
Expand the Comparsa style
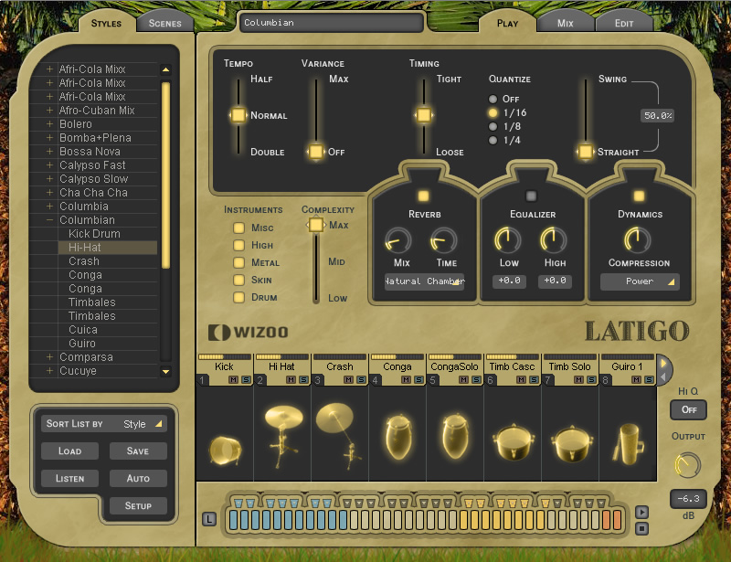[x=49, y=357]
